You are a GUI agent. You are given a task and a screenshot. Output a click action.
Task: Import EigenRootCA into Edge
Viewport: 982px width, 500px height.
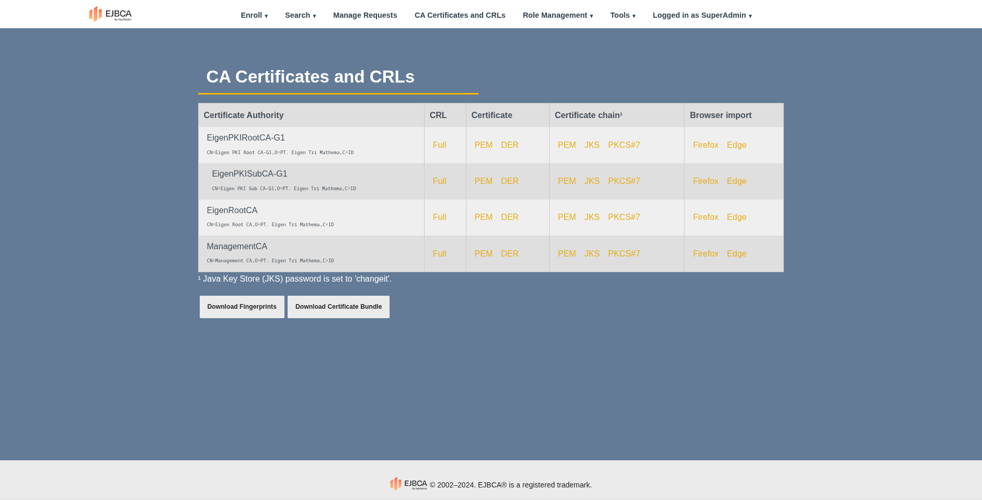coord(736,217)
